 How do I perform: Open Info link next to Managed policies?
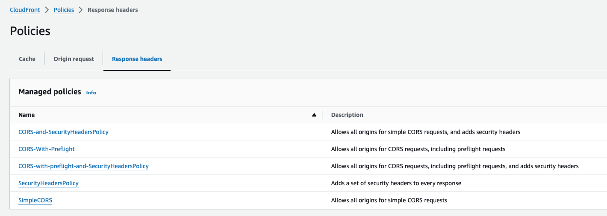coord(91,92)
